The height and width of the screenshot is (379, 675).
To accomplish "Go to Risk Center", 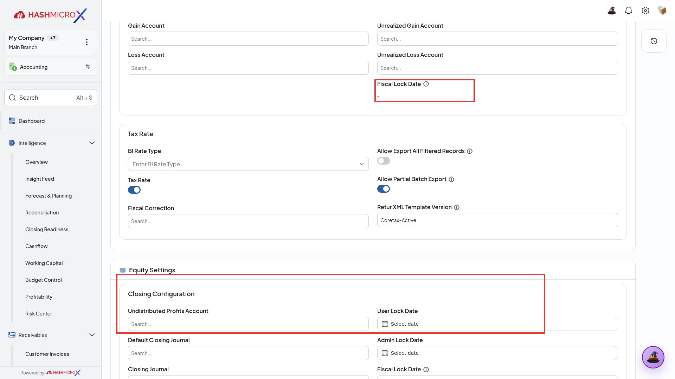I will click(39, 314).
